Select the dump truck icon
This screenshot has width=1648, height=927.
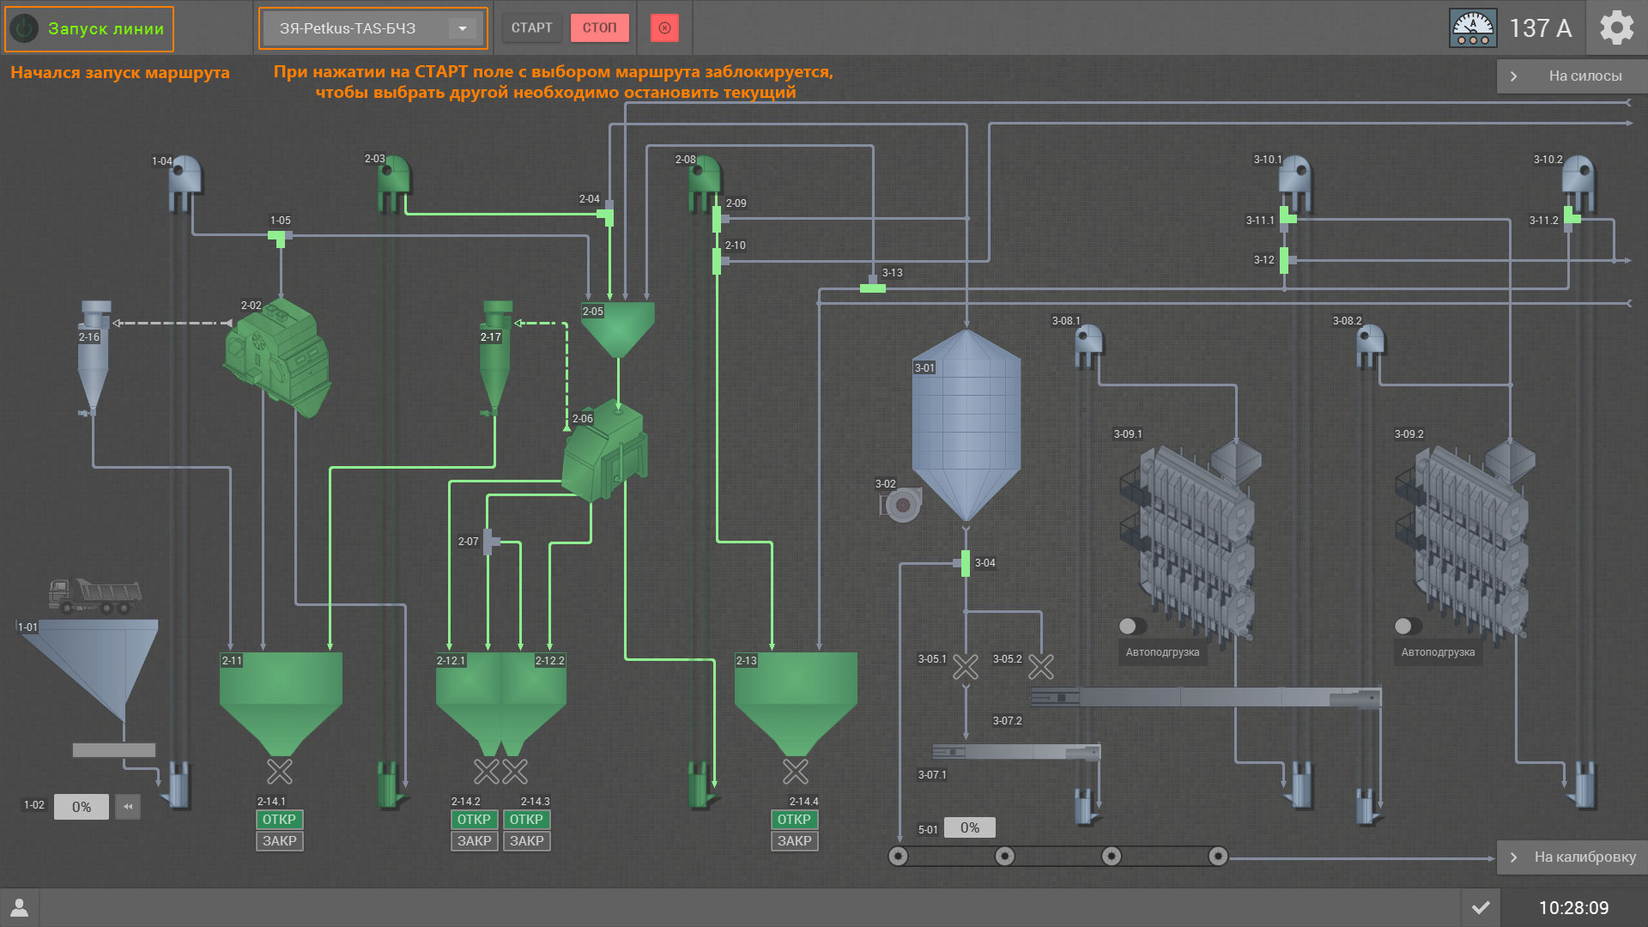tap(94, 597)
